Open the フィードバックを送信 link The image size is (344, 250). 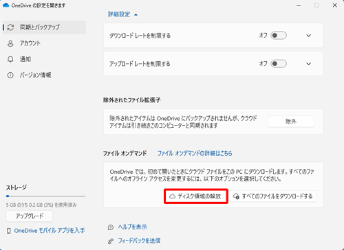pyautogui.click(x=139, y=240)
